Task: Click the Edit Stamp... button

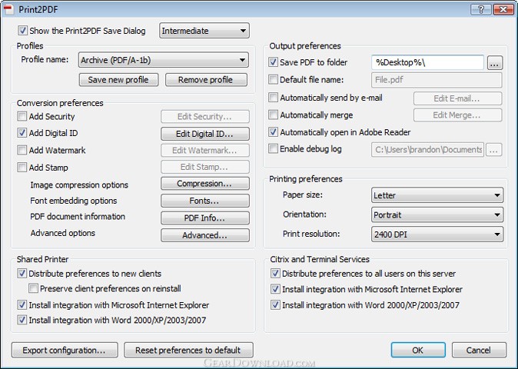Action: tap(205, 167)
